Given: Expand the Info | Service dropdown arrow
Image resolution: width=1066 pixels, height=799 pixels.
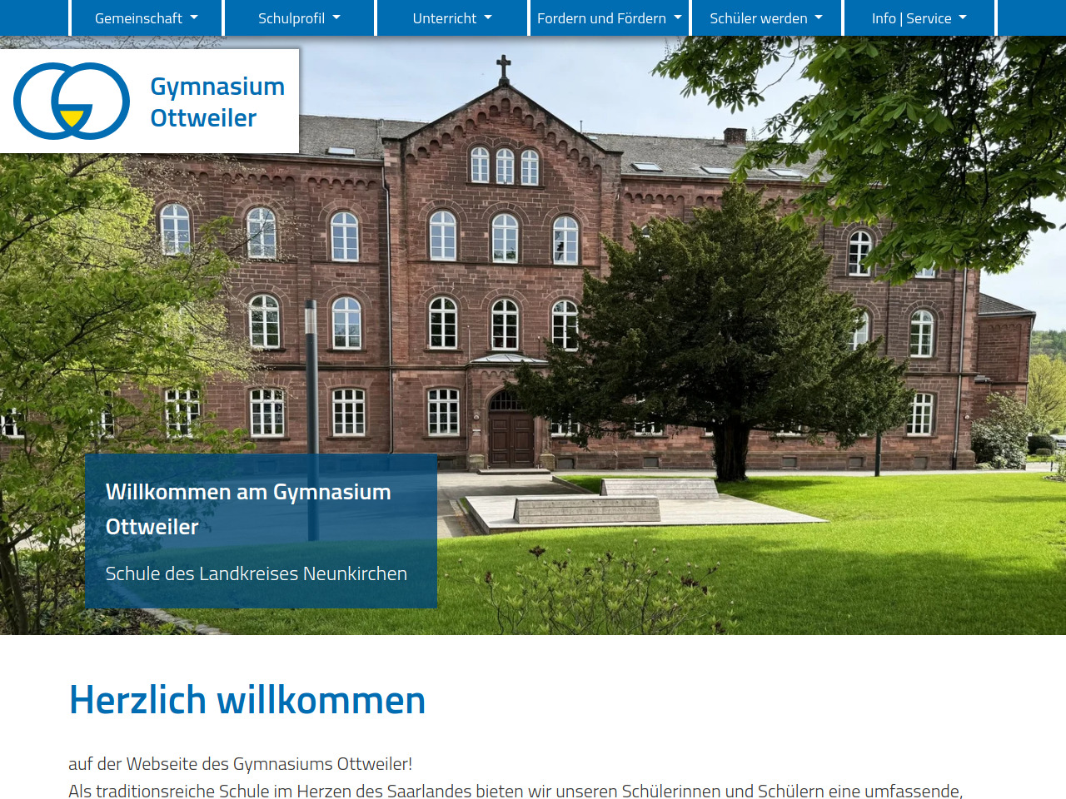Looking at the screenshot, I should tap(963, 17).
